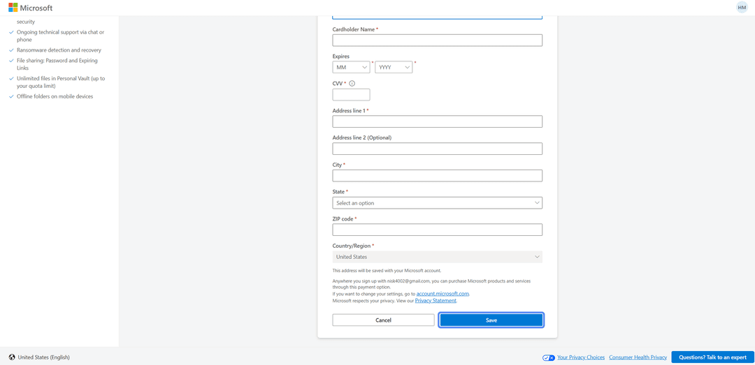Viewport: 755px width, 365px height.
Task: Open the account.microsoft.com link
Action: pyautogui.click(x=443, y=293)
